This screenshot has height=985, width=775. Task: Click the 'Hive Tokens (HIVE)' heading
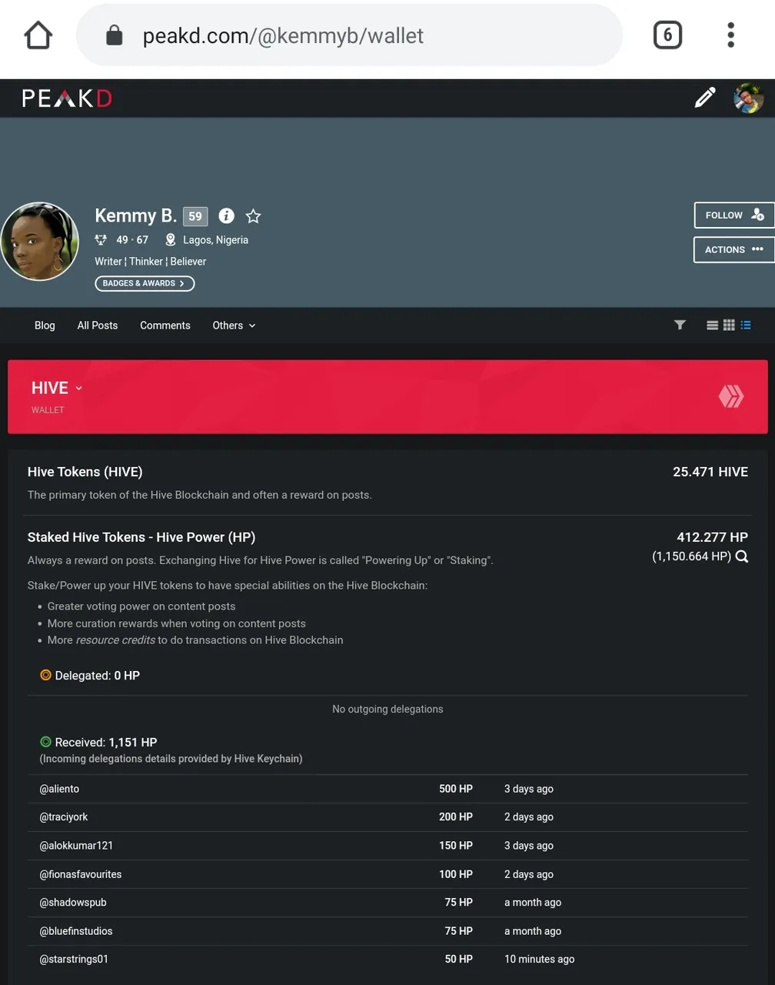(x=85, y=472)
